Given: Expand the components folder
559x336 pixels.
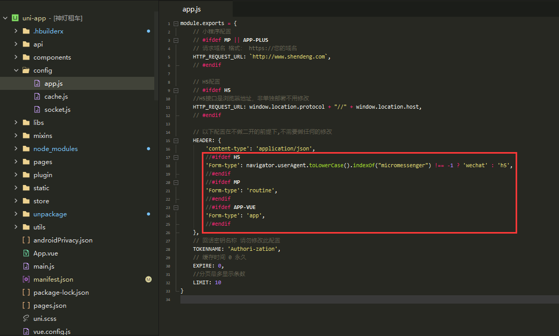Looking at the screenshot, I should tap(16, 57).
